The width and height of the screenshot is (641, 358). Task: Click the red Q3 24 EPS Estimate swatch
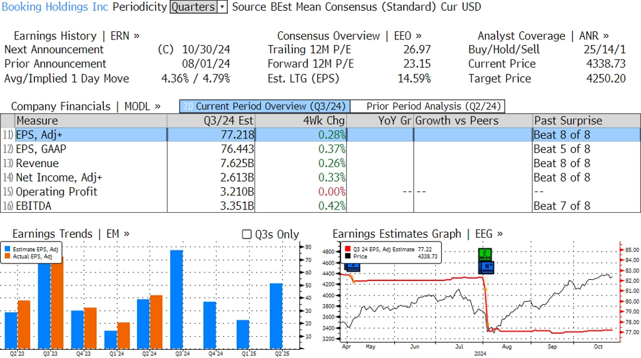[x=347, y=249]
